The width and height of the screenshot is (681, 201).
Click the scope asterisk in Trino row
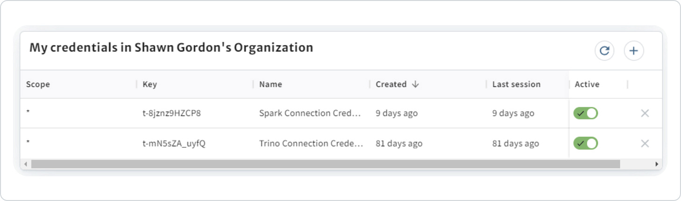(x=28, y=143)
